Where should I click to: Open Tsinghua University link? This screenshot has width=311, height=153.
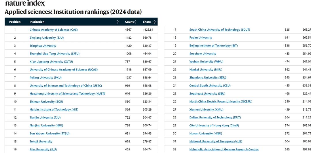click(43, 46)
